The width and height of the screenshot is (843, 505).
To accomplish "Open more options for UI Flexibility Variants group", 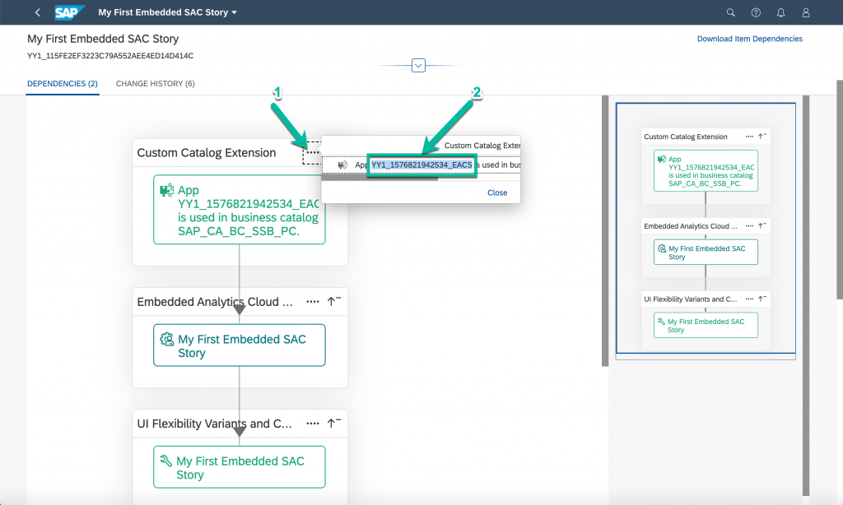I will pos(312,424).
